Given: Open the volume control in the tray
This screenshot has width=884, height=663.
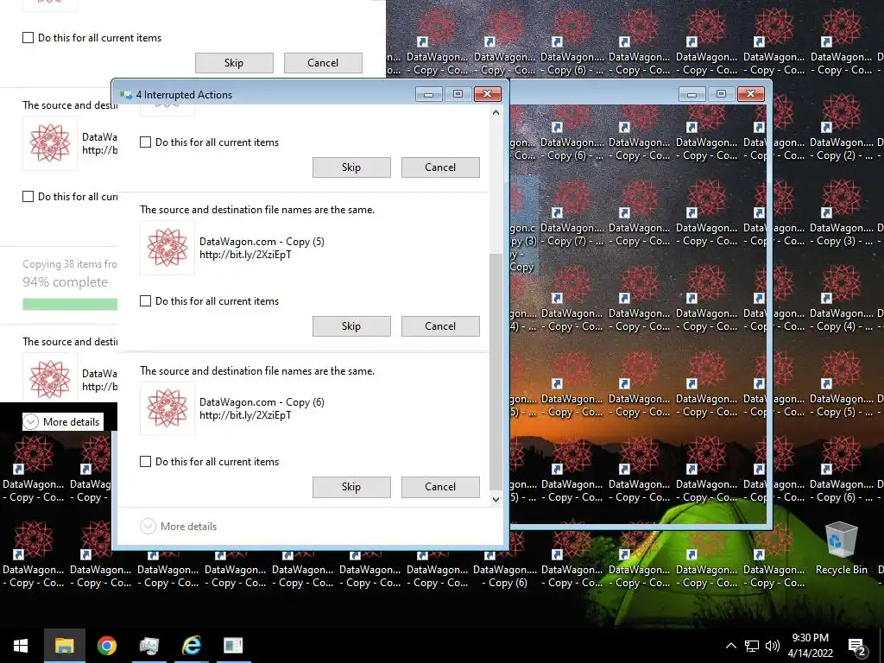Looking at the screenshot, I should point(773,646).
